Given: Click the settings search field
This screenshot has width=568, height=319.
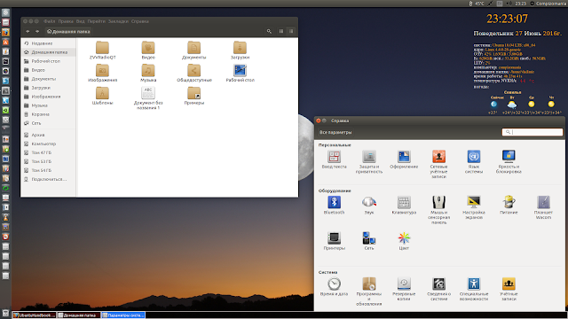Looking at the screenshot, I should [532, 132].
